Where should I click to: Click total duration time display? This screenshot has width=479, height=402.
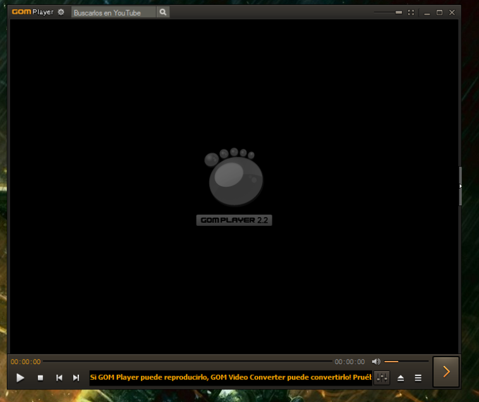coord(350,362)
